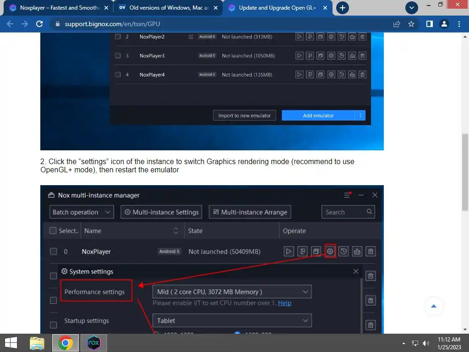This screenshot has height=352, width=469.
Task: Close the System settings panel
Action: coord(355,271)
